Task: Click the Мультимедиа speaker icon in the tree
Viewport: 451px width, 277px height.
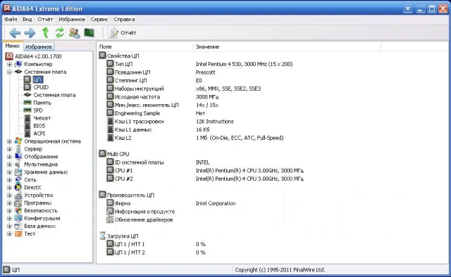Action: pos(18,165)
